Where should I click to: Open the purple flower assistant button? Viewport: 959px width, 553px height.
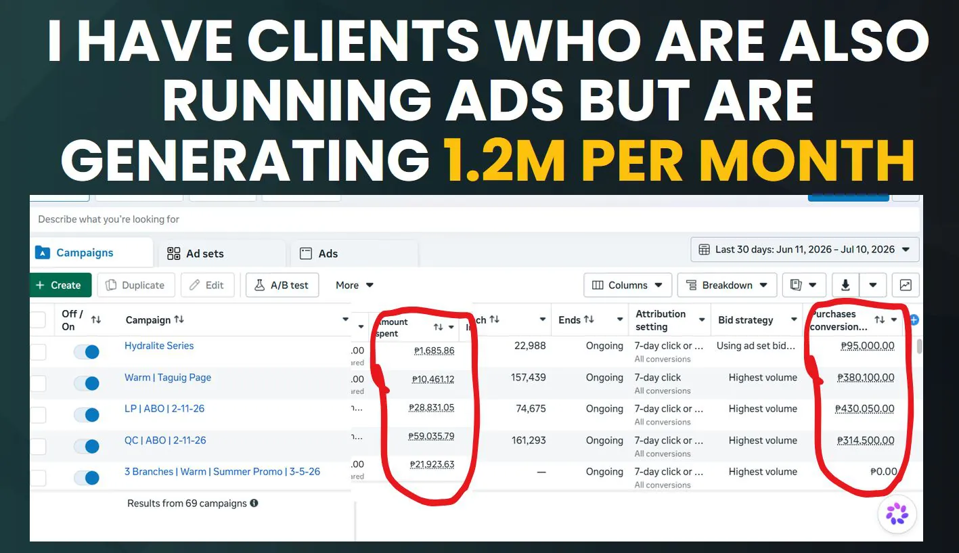point(897,514)
